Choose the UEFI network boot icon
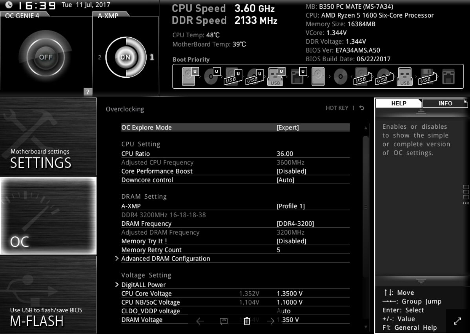Image resolution: width=470 pixels, height=334 pixels. pyautogui.click(x=299, y=76)
